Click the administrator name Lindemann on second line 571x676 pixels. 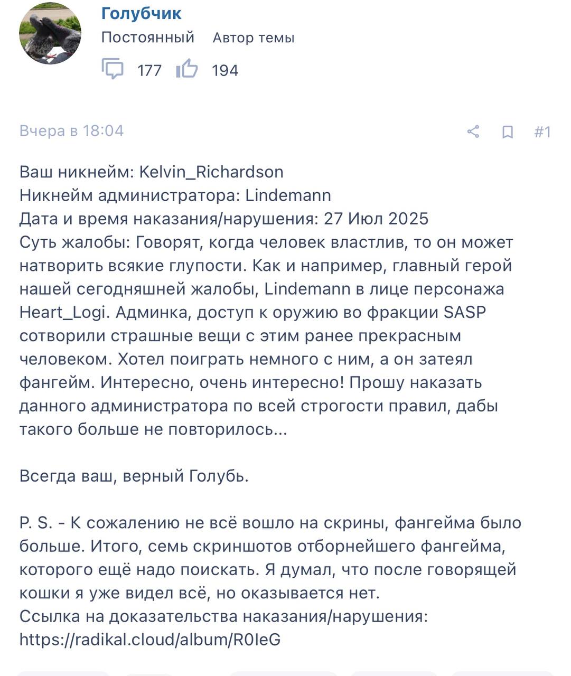pos(288,195)
